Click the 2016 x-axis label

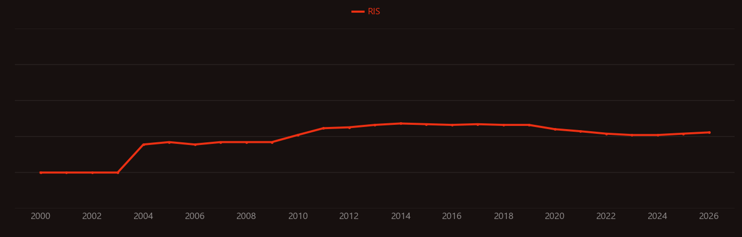point(452,216)
